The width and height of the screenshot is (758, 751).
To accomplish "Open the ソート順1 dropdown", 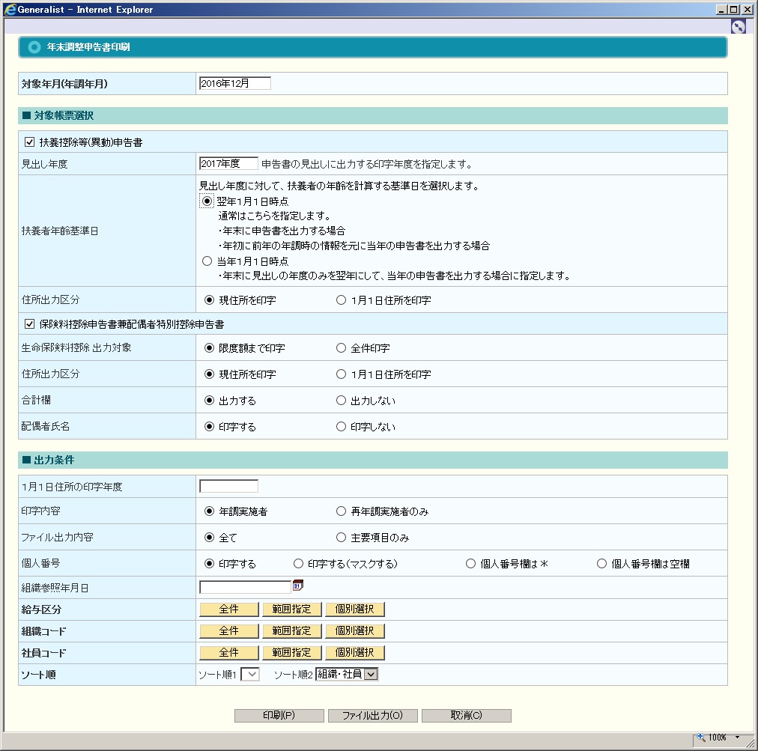I will pyautogui.click(x=250, y=675).
